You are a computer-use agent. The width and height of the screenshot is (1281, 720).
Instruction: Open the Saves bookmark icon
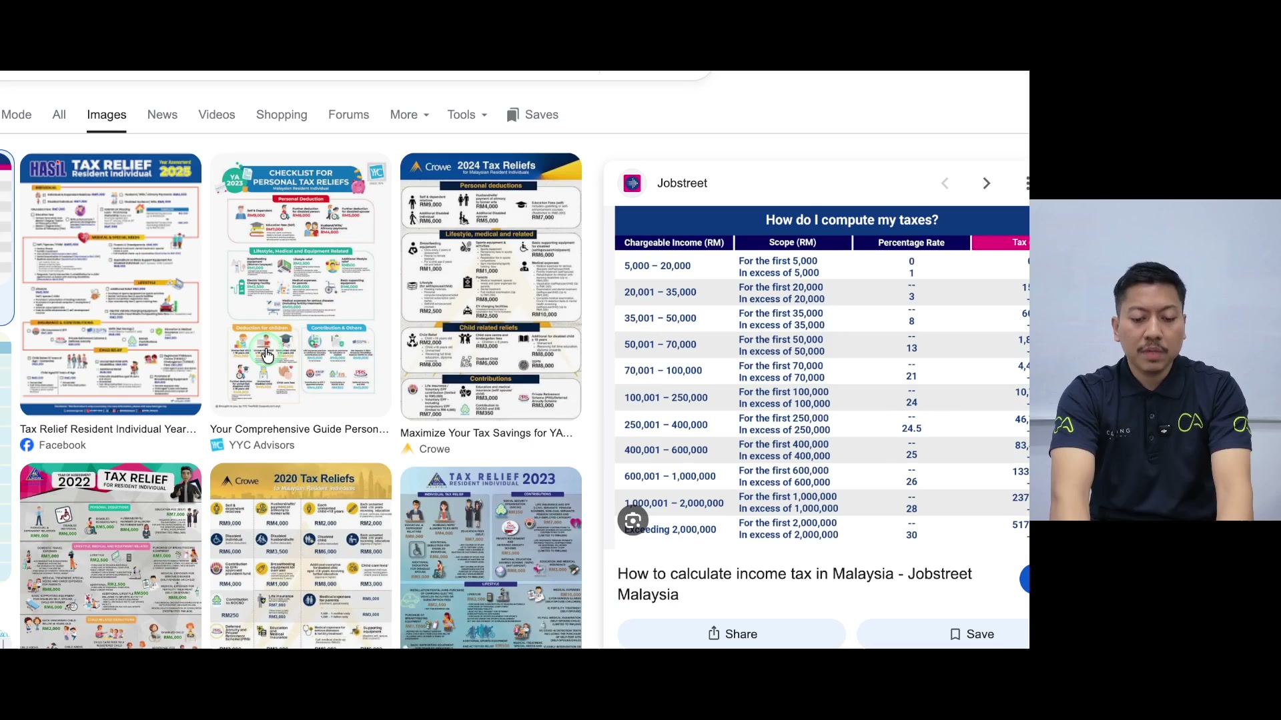point(512,115)
